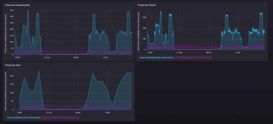The height and width of the screenshot is (124, 273).
Task: Click "12:00" tick in Power per measurement
Action: click(x=105, y=57)
